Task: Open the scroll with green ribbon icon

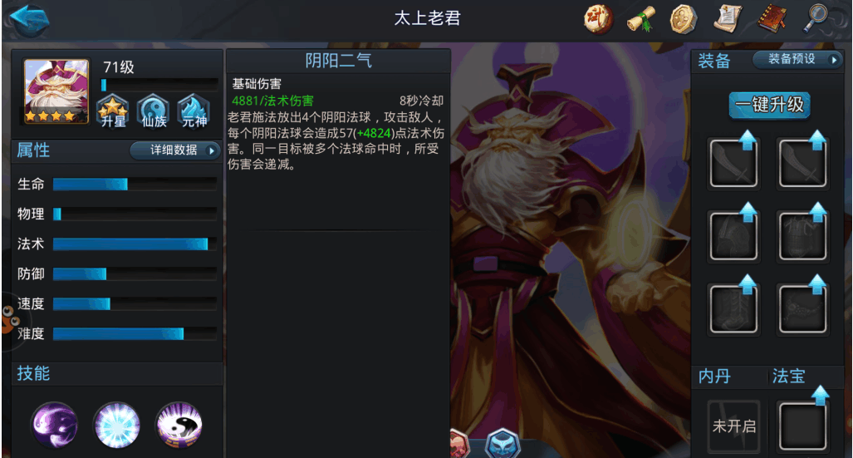Action: click(641, 19)
